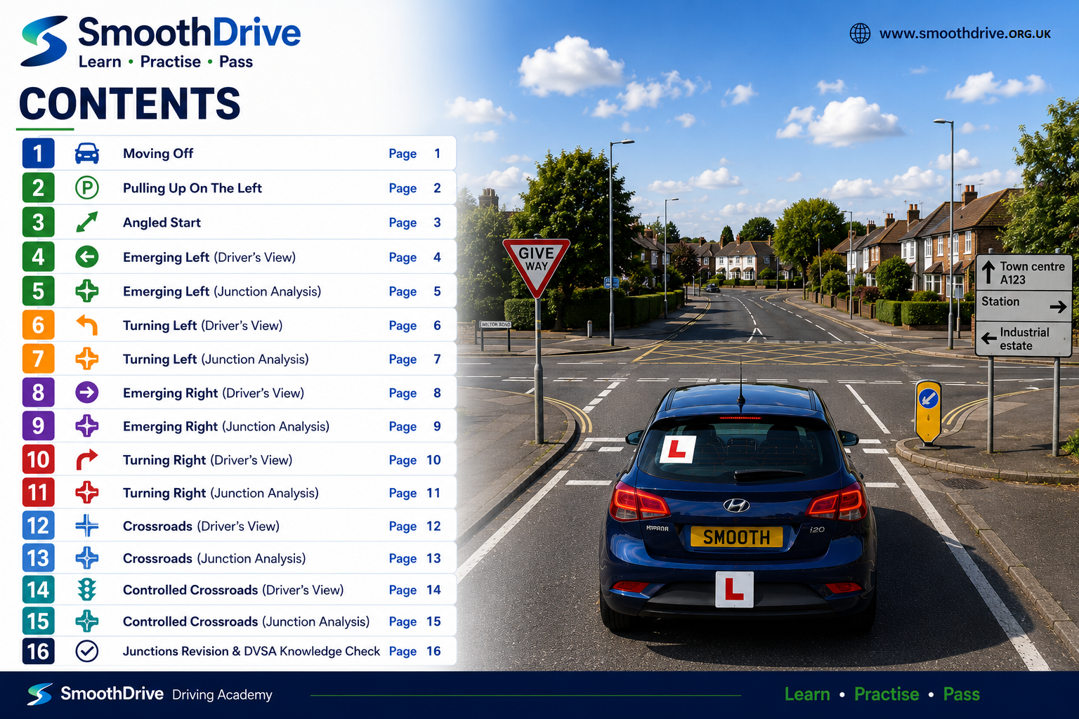Image resolution: width=1079 pixels, height=719 pixels.
Task: Open Controlled Crossroads (Junction Analysis) entry
Action: coord(239,621)
